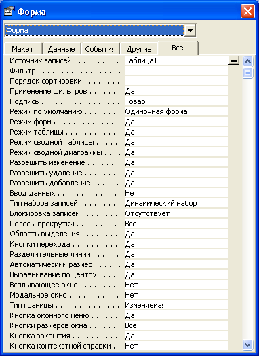This screenshot has width=259, height=356.
Task: Click the Кнопки перехода label
Action: pos(40,244)
